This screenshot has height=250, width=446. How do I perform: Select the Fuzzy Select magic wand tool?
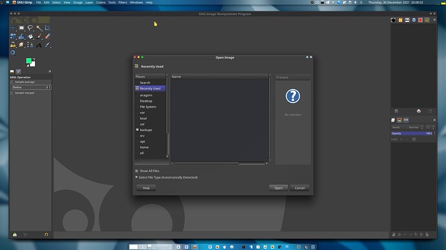click(x=39, y=28)
